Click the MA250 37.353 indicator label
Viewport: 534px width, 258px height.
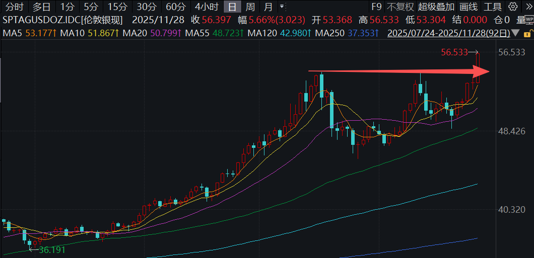(x=348, y=33)
